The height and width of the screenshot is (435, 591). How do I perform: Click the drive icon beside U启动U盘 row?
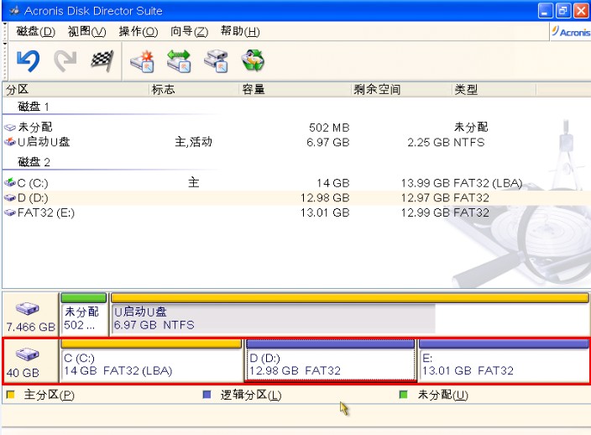pos(10,142)
